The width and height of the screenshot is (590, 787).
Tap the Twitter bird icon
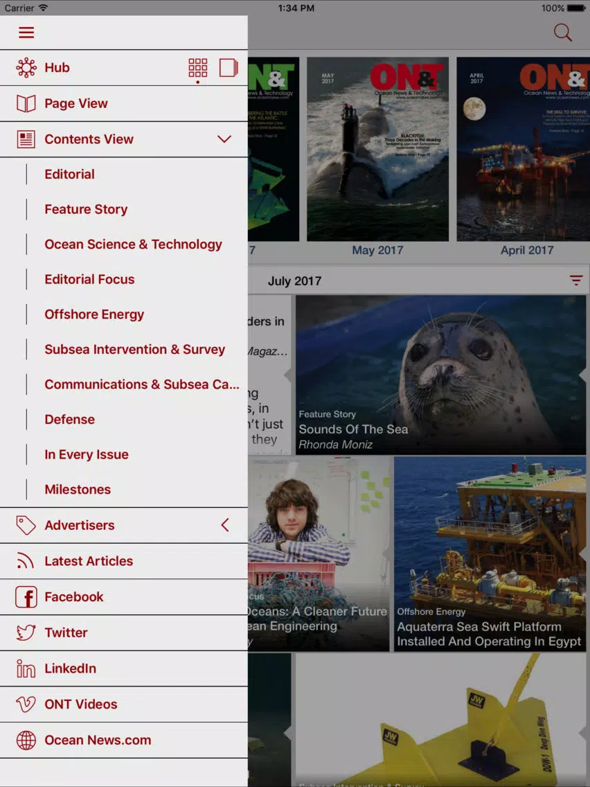[26, 633]
